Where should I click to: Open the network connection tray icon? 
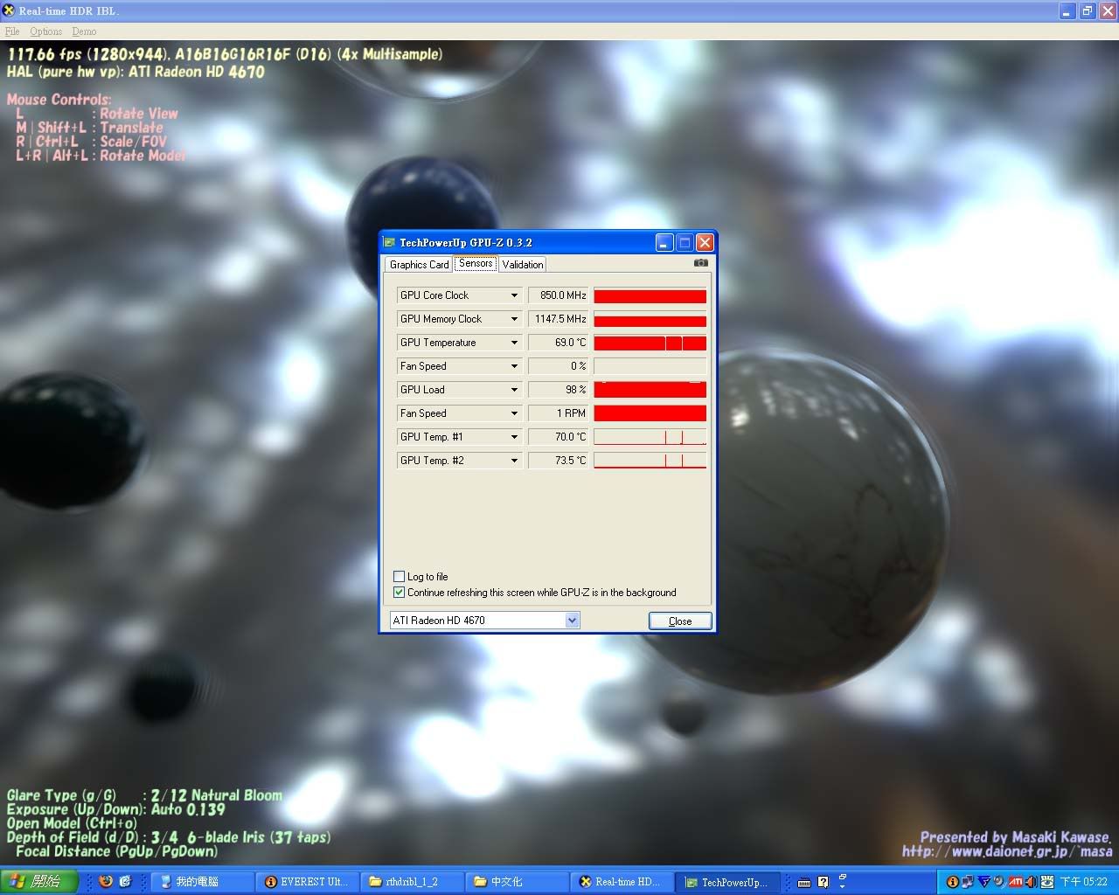pyautogui.click(x=967, y=882)
